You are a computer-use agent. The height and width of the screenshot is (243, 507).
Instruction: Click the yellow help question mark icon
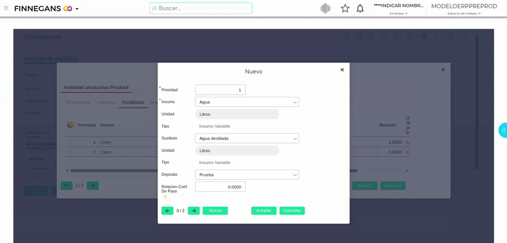click(x=165, y=197)
